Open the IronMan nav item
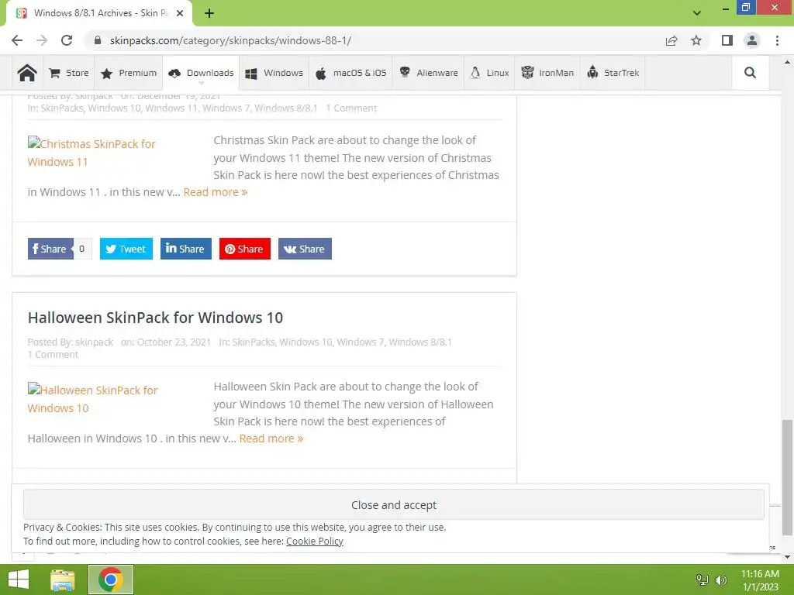Screen dimensions: 794x595 click(547, 73)
